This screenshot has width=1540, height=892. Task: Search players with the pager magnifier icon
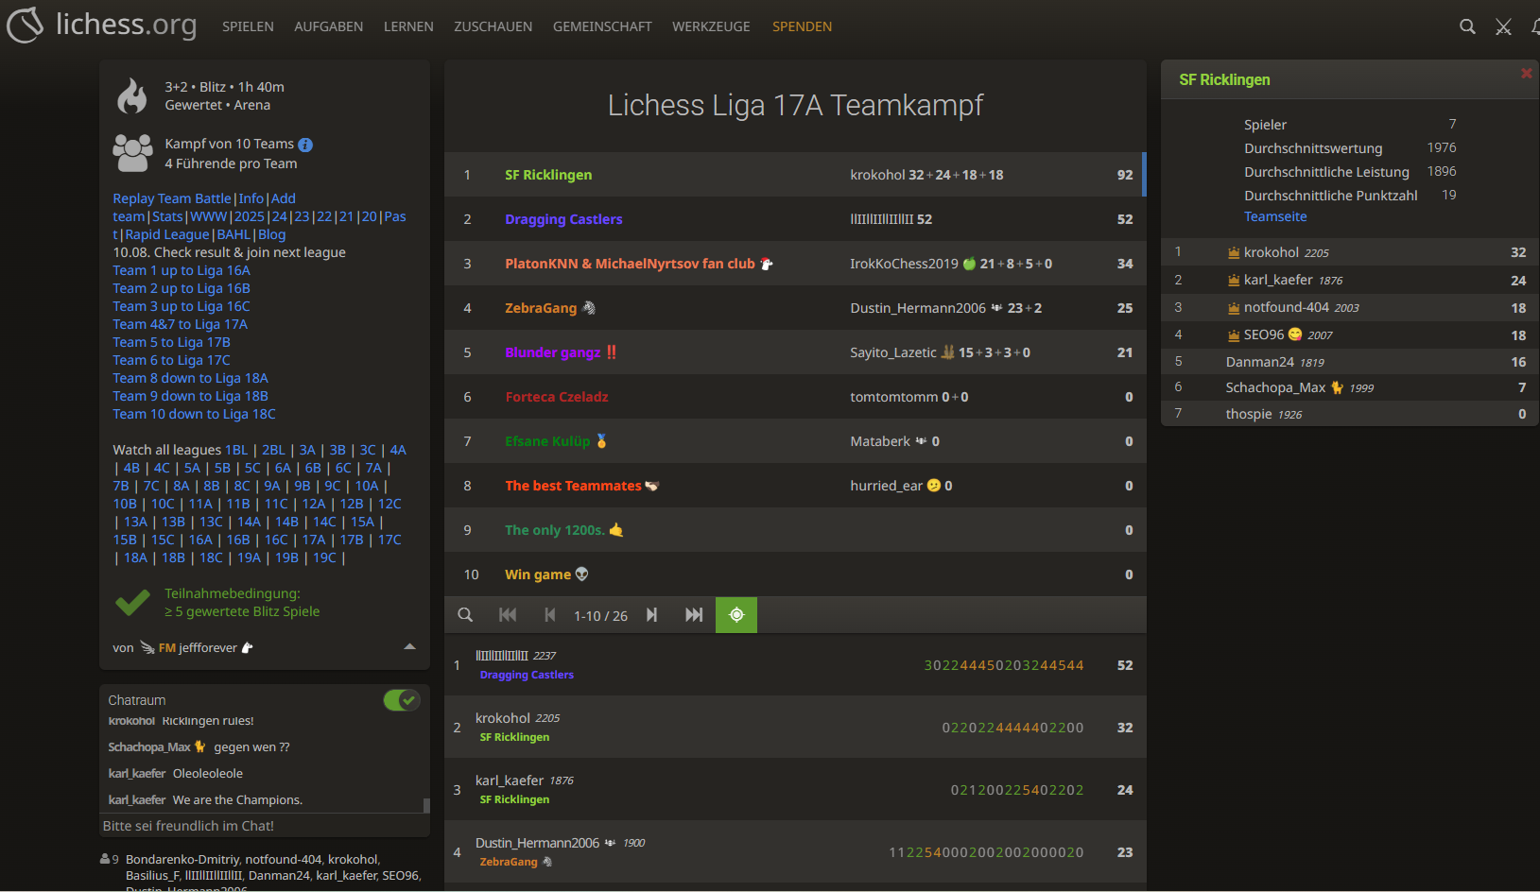pos(465,615)
